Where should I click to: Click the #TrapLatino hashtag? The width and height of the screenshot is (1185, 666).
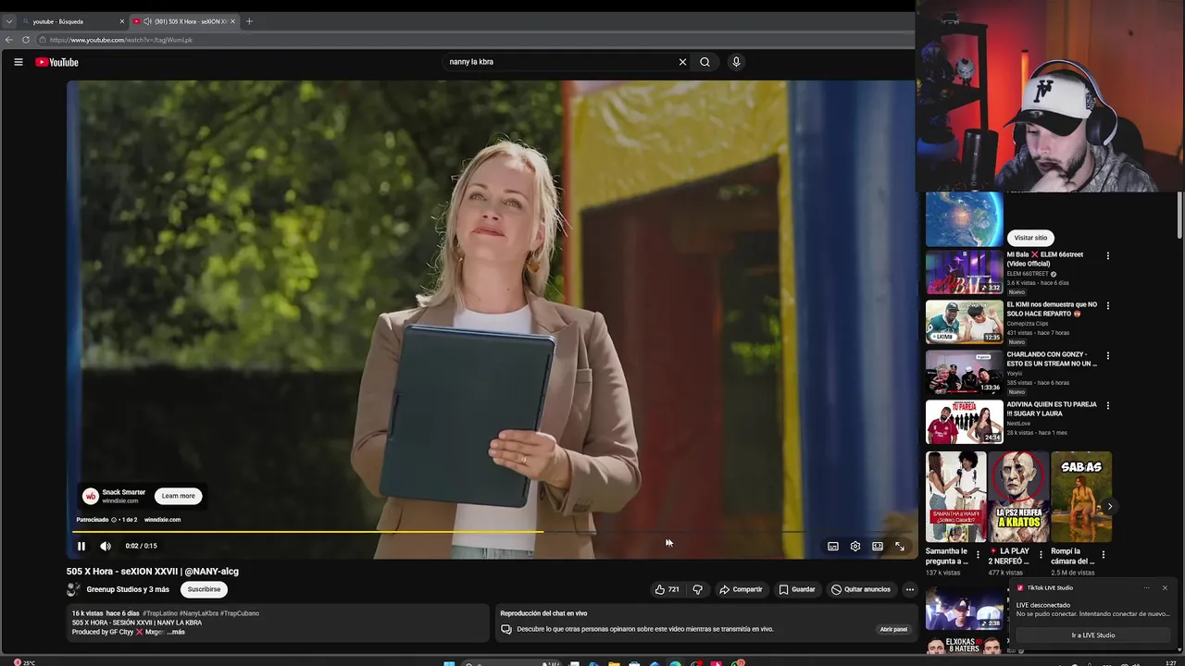point(159,613)
